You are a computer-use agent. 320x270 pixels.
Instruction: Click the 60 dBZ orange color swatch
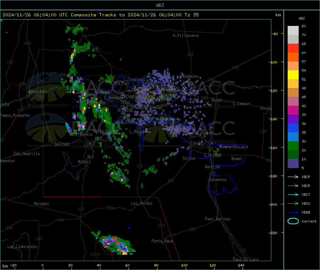coord(293,57)
